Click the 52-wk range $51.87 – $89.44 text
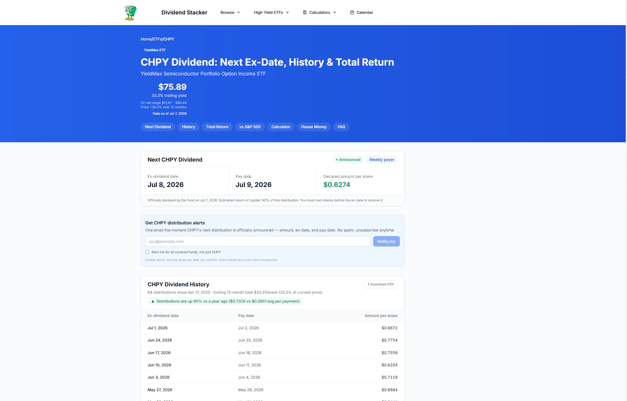The image size is (627, 401). 164,103
